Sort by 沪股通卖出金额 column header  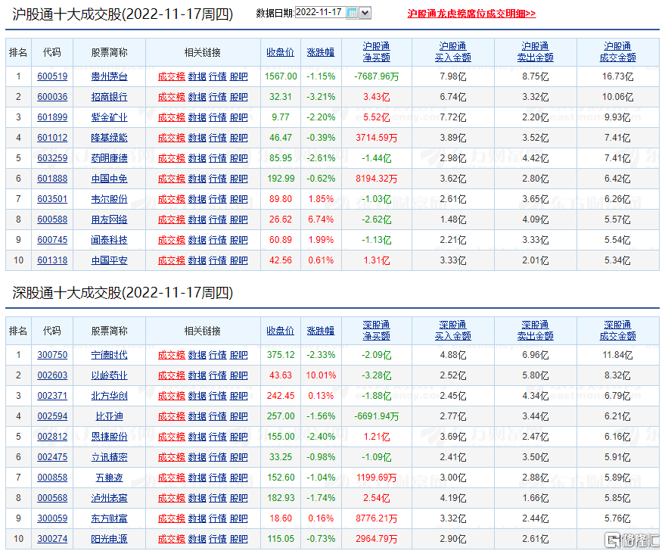coord(535,51)
